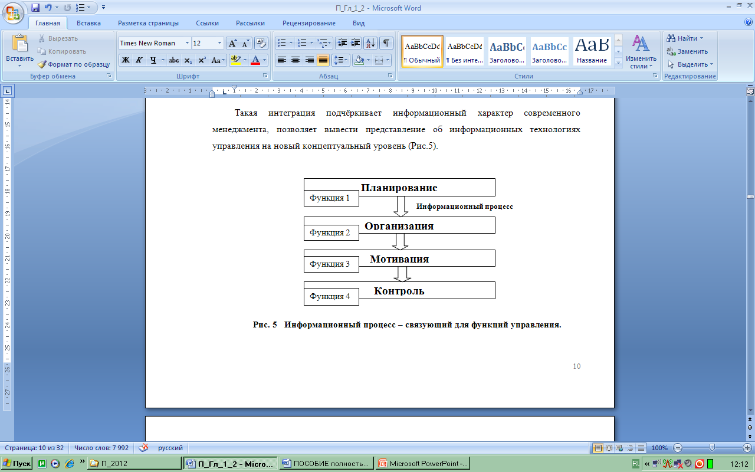The height and width of the screenshot is (472, 755).
Task: Cut selection with Вырезать
Action: [58, 38]
